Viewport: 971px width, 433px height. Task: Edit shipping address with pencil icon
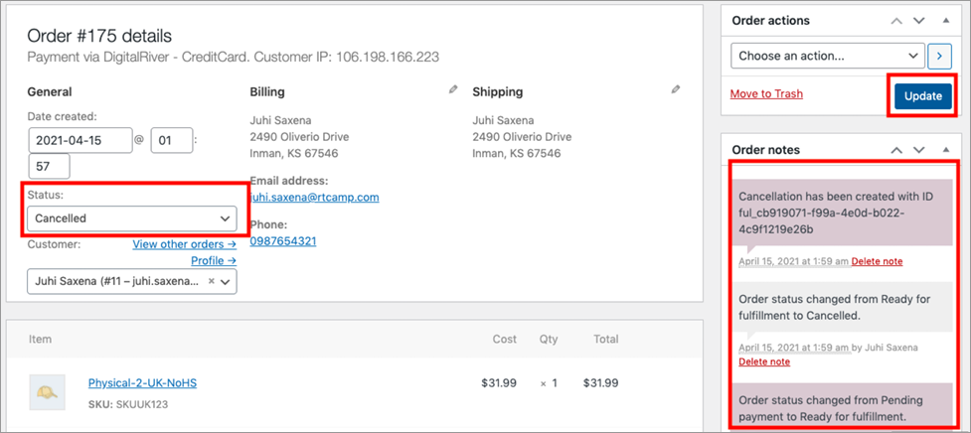(676, 89)
